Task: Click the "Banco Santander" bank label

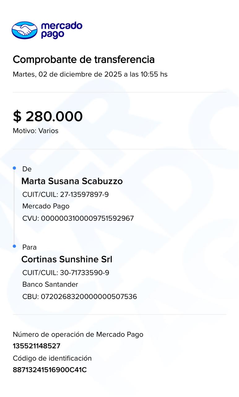Action: pyautogui.click(x=50, y=284)
